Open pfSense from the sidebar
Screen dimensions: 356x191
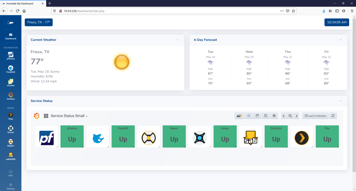click(11, 56)
